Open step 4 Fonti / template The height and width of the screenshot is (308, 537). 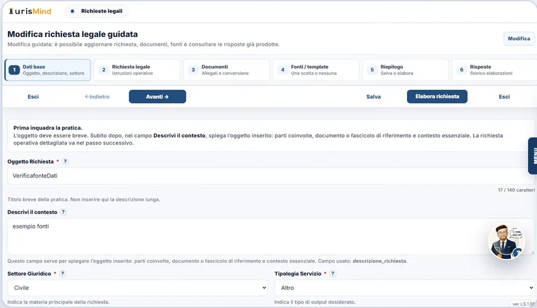pos(316,70)
